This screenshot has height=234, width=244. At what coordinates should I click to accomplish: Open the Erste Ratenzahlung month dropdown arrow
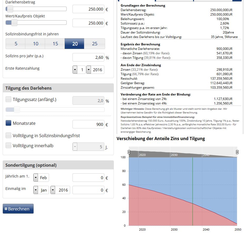(x=75, y=70)
